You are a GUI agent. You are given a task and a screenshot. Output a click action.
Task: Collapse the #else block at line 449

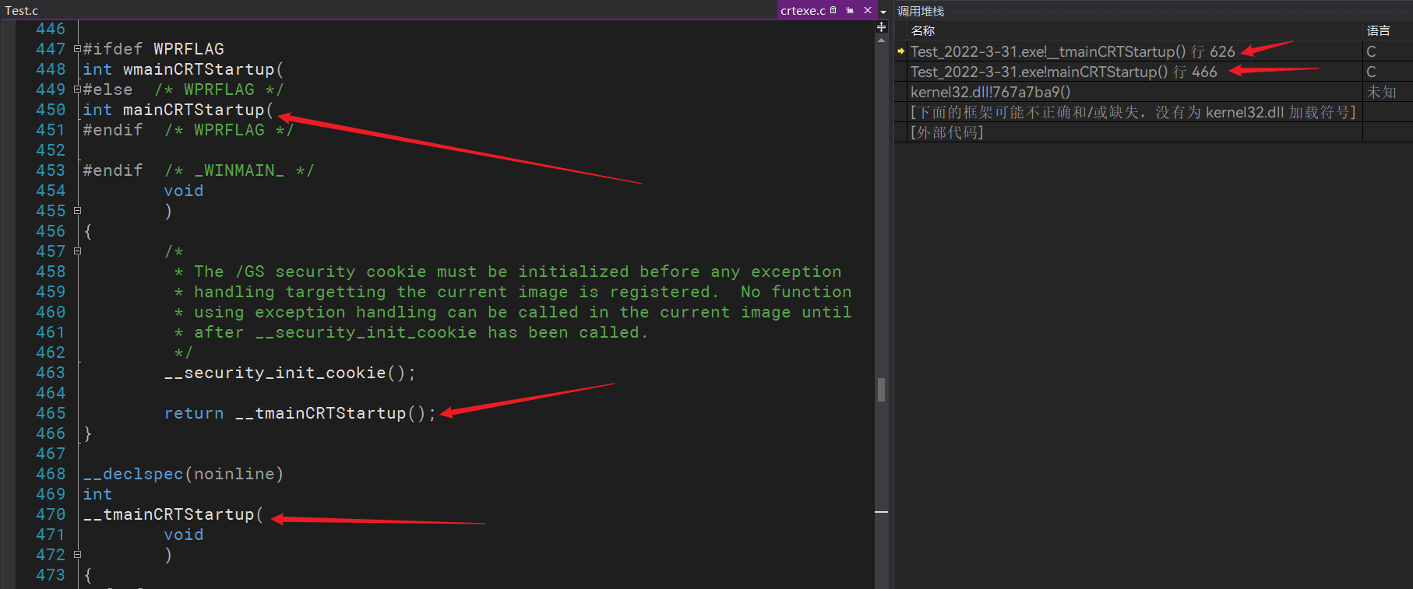click(77, 89)
